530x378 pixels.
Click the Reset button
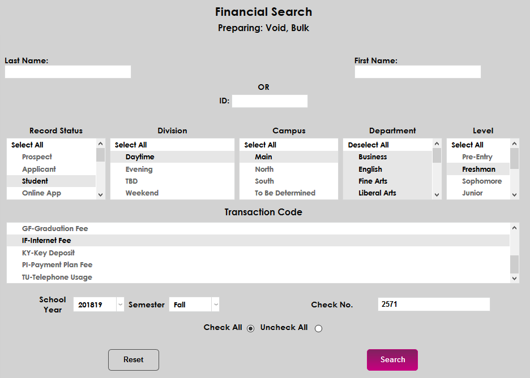click(x=134, y=360)
